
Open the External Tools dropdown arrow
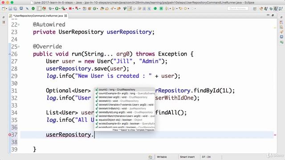[80, 8]
